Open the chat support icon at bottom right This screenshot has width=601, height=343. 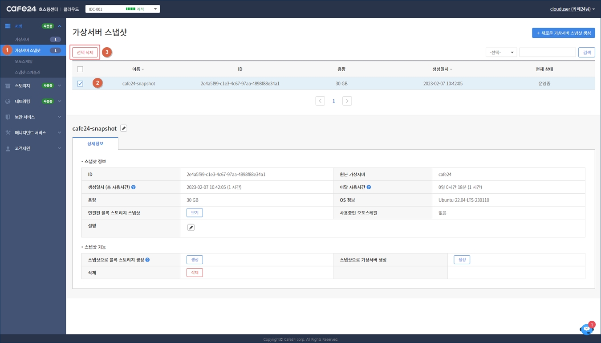pyautogui.click(x=586, y=329)
